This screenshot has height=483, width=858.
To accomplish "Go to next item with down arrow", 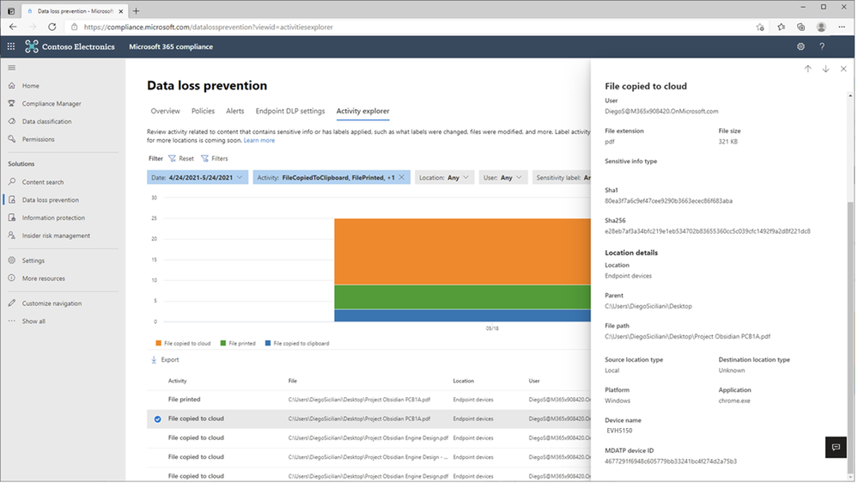I will (825, 69).
